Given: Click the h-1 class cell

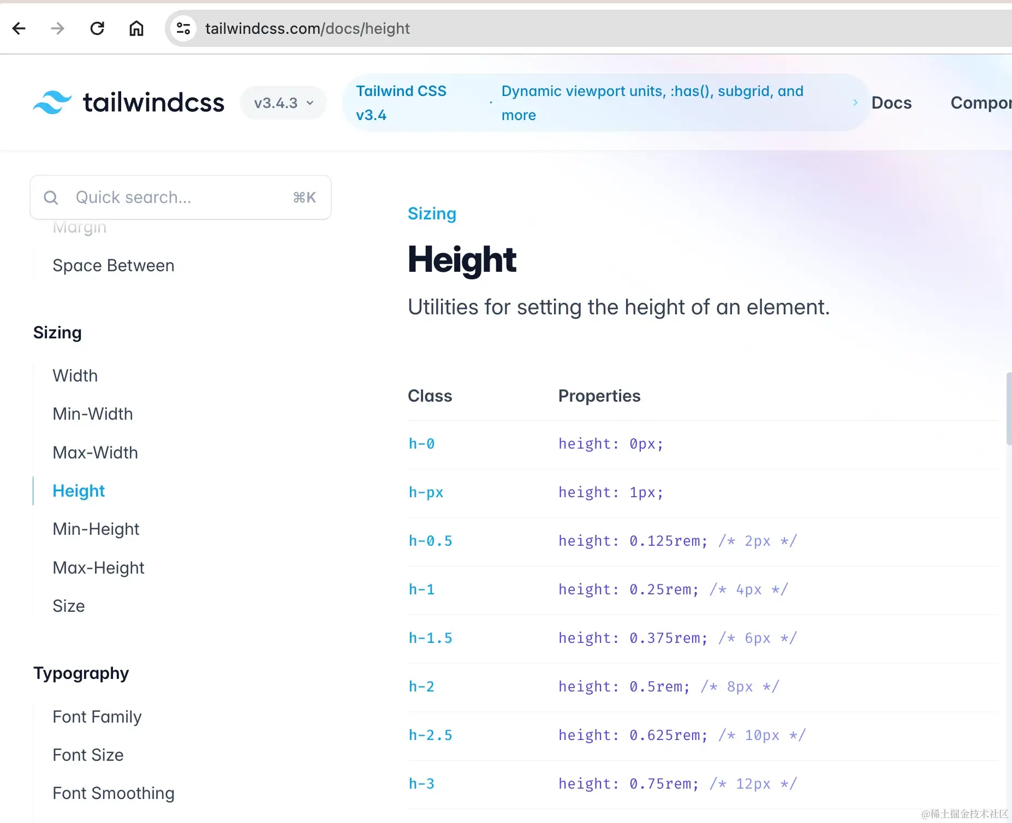Looking at the screenshot, I should point(421,589).
